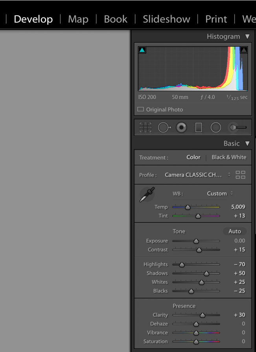Open the Profile dropdown Camera CLASSIC CH
The image size is (256, 352).
(197, 175)
